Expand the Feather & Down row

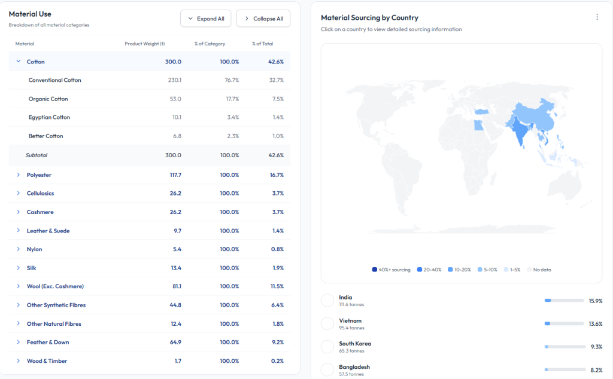[x=19, y=343]
